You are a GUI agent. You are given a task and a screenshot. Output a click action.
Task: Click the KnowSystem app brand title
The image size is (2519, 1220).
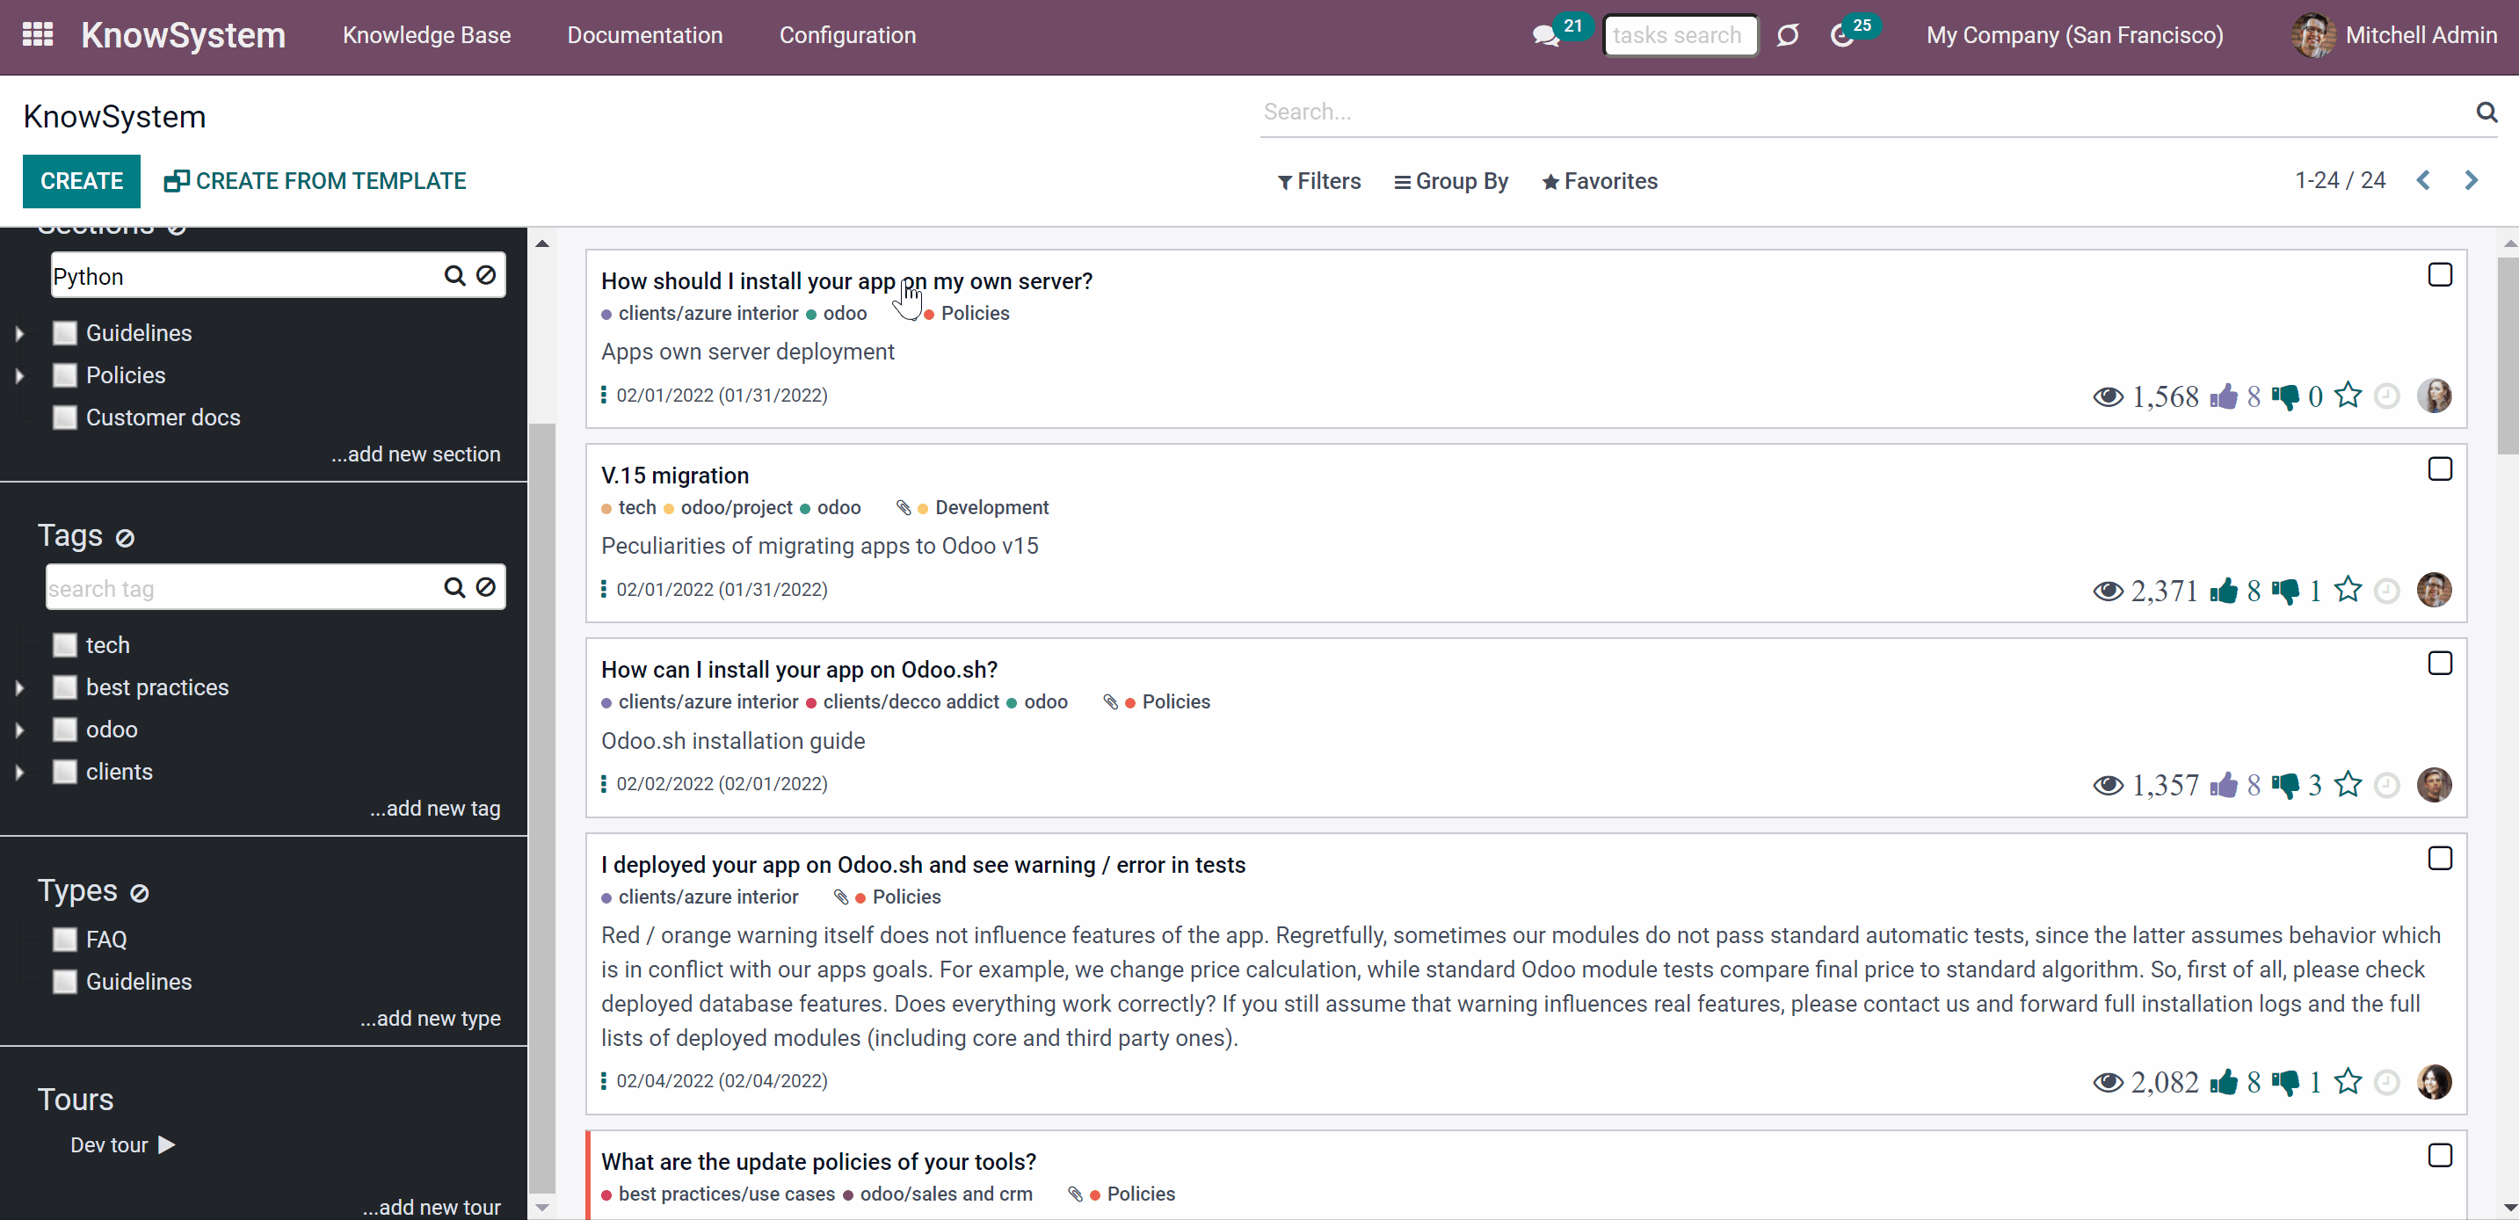coord(183,35)
